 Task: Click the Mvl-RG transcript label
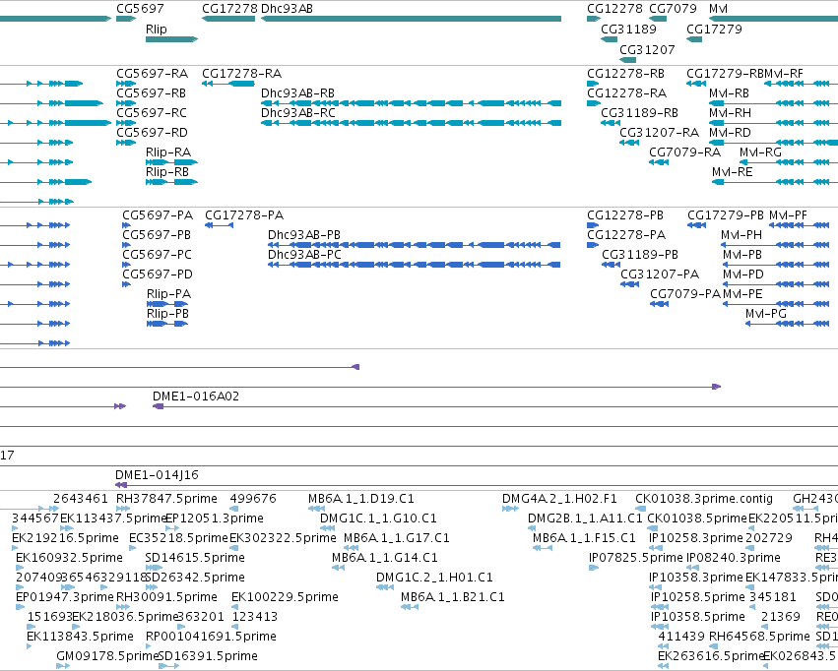click(760, 152)
